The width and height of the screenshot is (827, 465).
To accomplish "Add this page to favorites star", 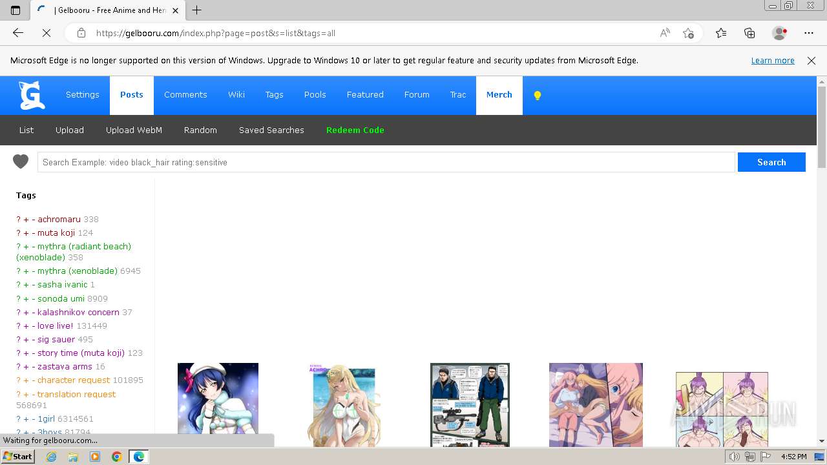I will pyautogui.click(x=688, y=33).
